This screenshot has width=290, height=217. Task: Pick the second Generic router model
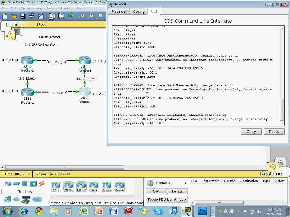pyautogui.click(x=120, y=187)
